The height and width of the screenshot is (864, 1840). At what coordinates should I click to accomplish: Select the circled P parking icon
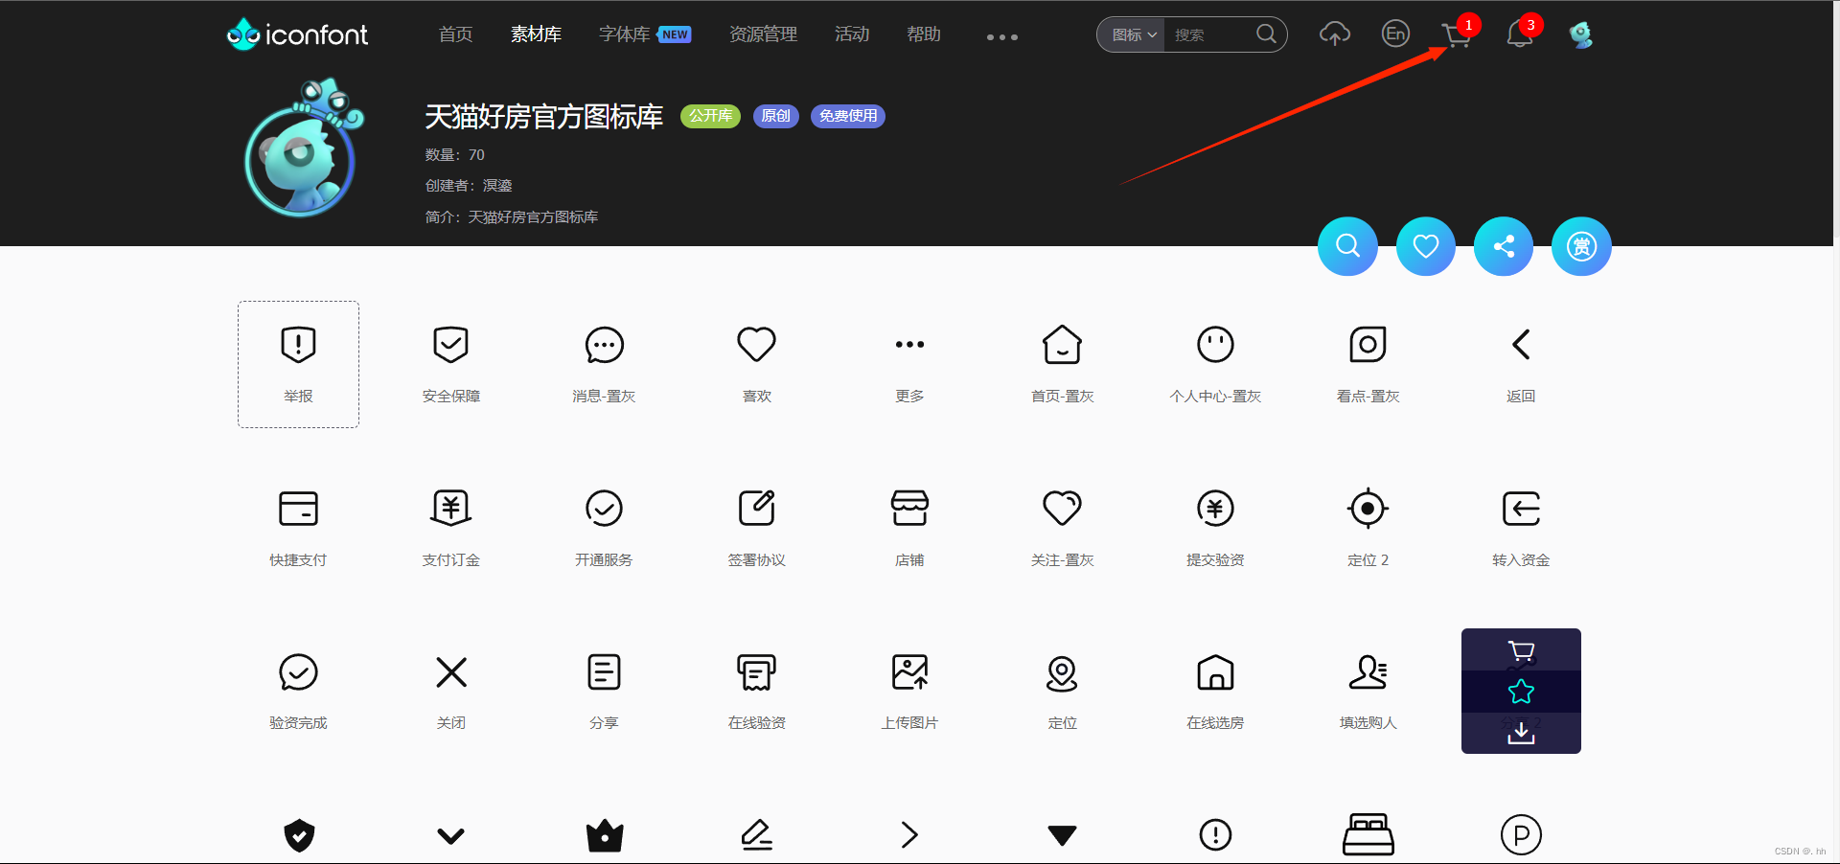(1521, 835)
